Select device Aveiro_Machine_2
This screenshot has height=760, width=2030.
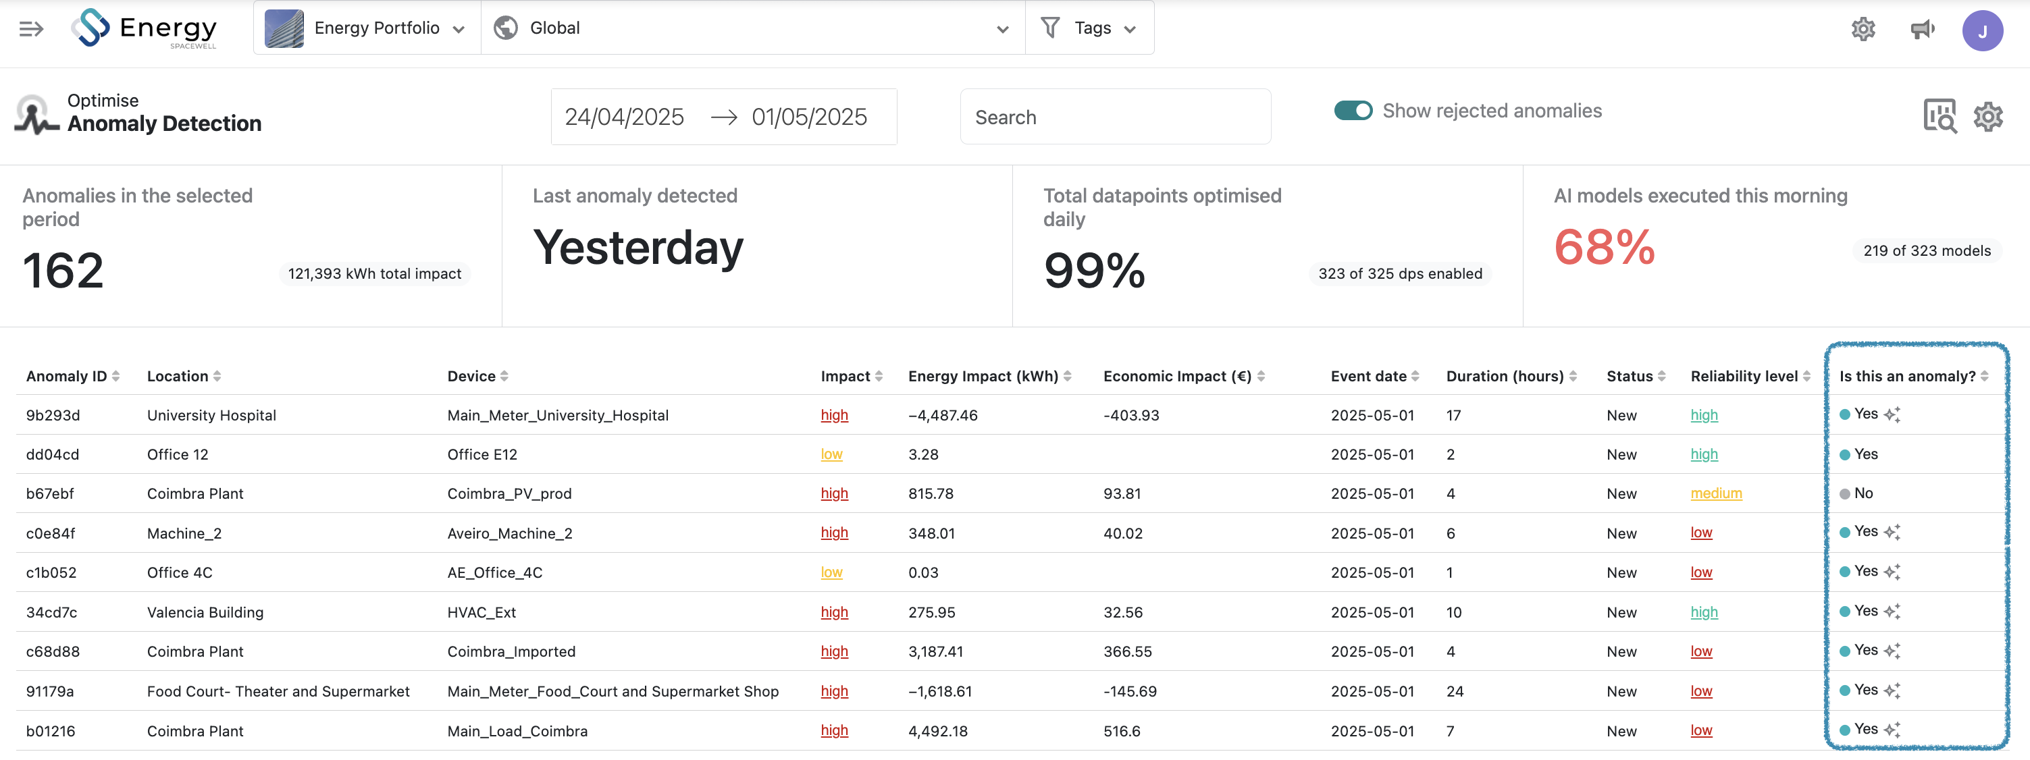pyautogui.click(x=510, y=533)
